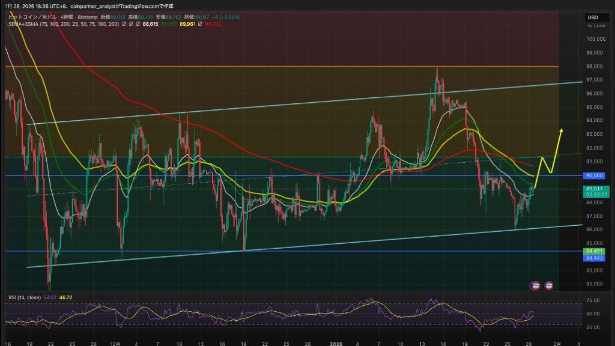Click the blue 84,443 price label
The image size is (615, 346).
point(593,257)
